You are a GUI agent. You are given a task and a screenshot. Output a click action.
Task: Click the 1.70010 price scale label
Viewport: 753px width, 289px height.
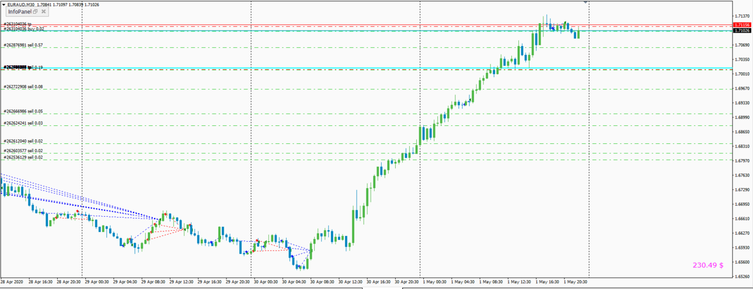[742, 74]
